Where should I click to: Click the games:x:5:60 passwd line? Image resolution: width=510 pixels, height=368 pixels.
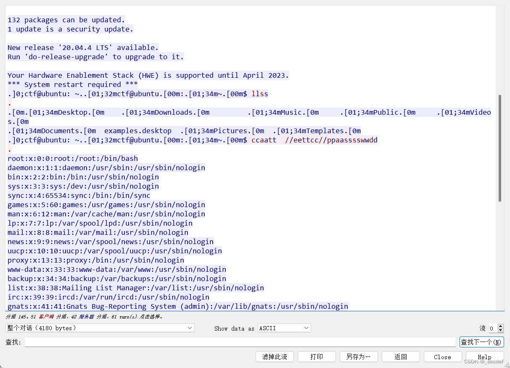point(106,205)
